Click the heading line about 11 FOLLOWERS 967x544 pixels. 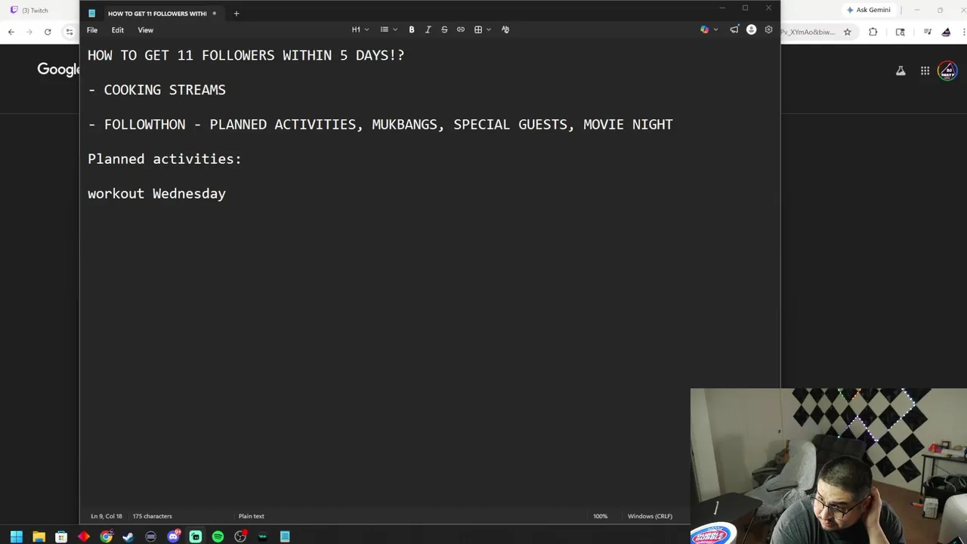246,55
